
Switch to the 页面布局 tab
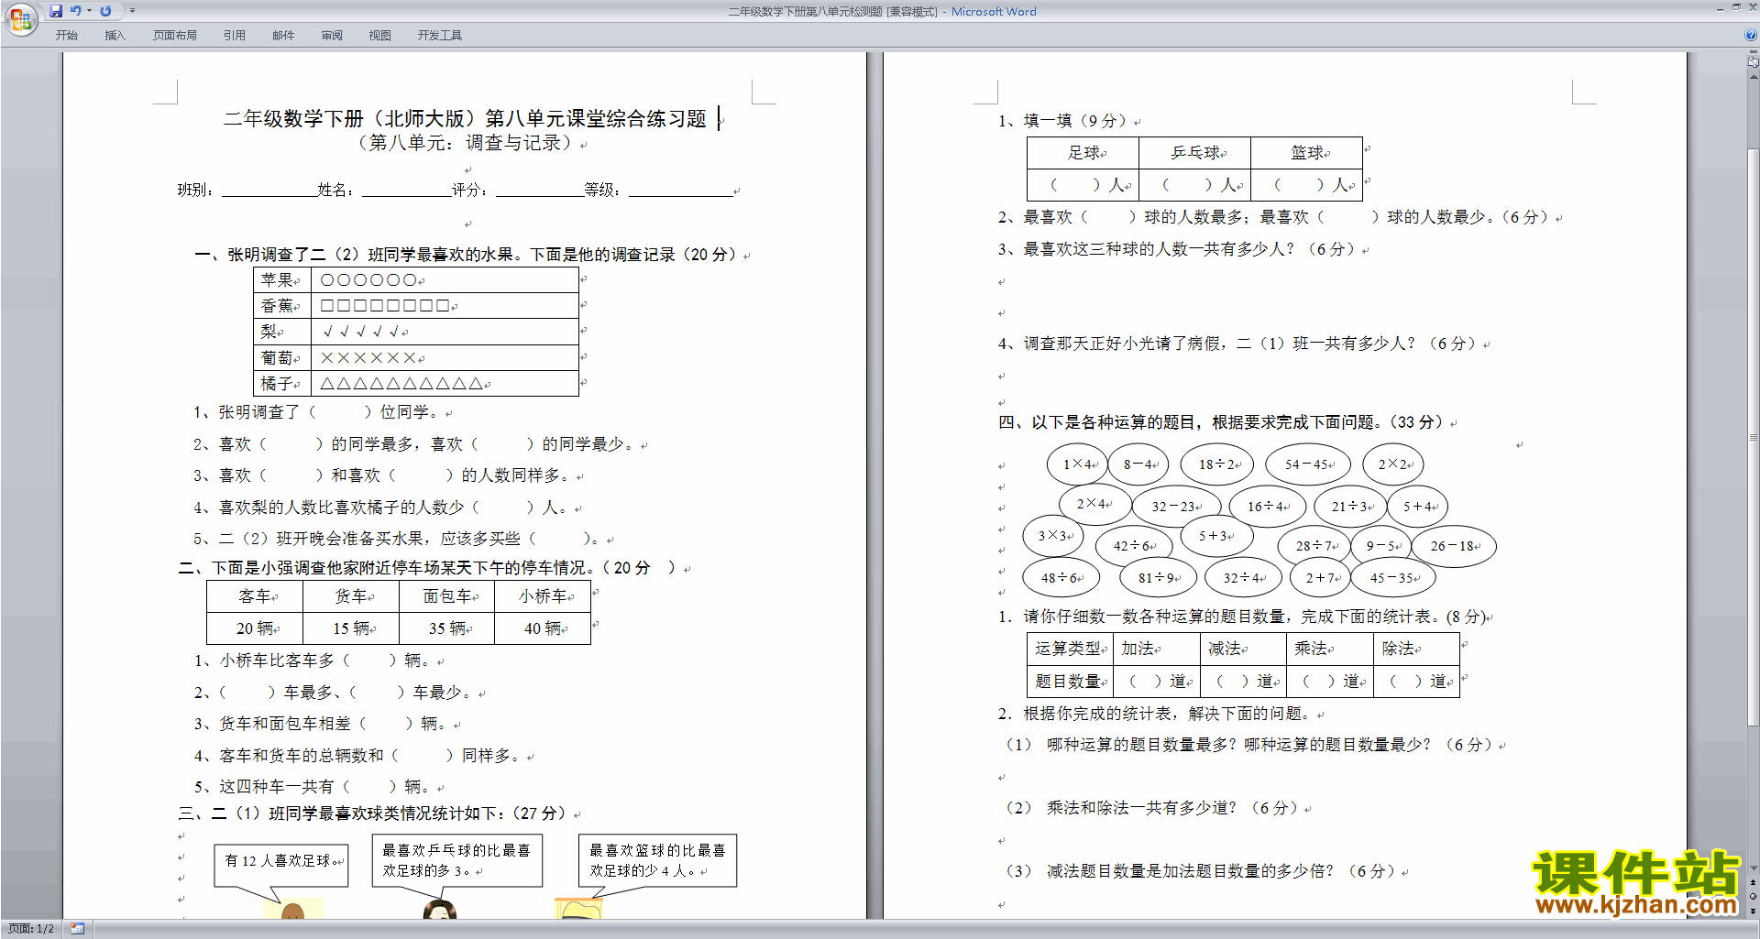175,36
